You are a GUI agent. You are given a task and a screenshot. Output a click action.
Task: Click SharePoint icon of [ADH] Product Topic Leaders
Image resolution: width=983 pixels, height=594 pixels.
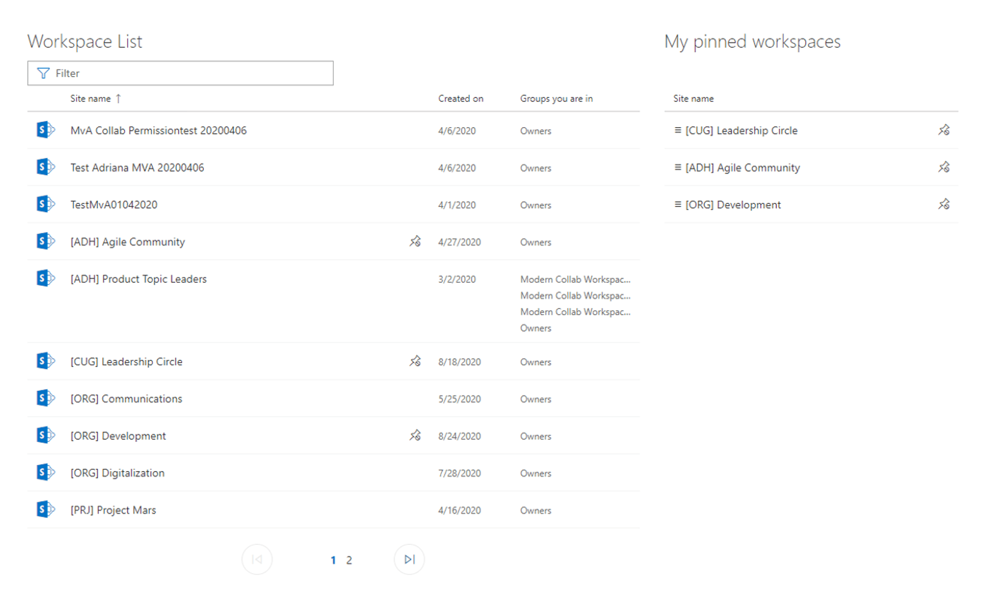coord(46,278)
